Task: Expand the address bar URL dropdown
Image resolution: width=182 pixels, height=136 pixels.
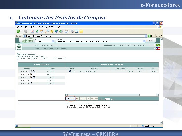Action: coord(146,36)
